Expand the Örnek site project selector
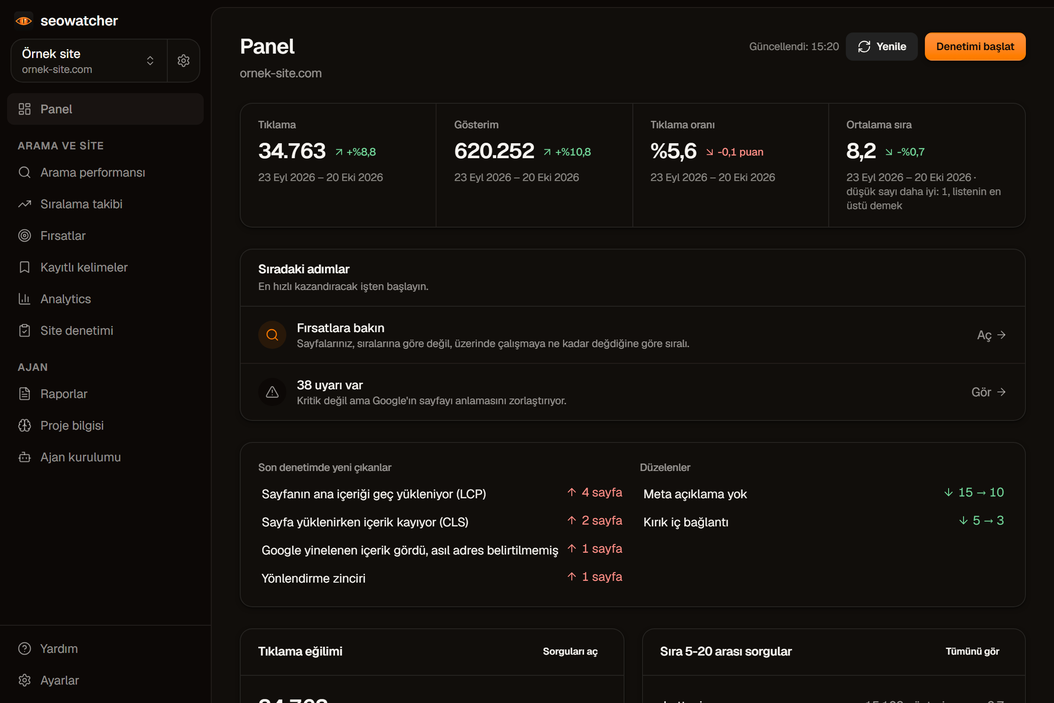Image resolution: width=1054 pixels, height=703 pixels. [89, 61]
